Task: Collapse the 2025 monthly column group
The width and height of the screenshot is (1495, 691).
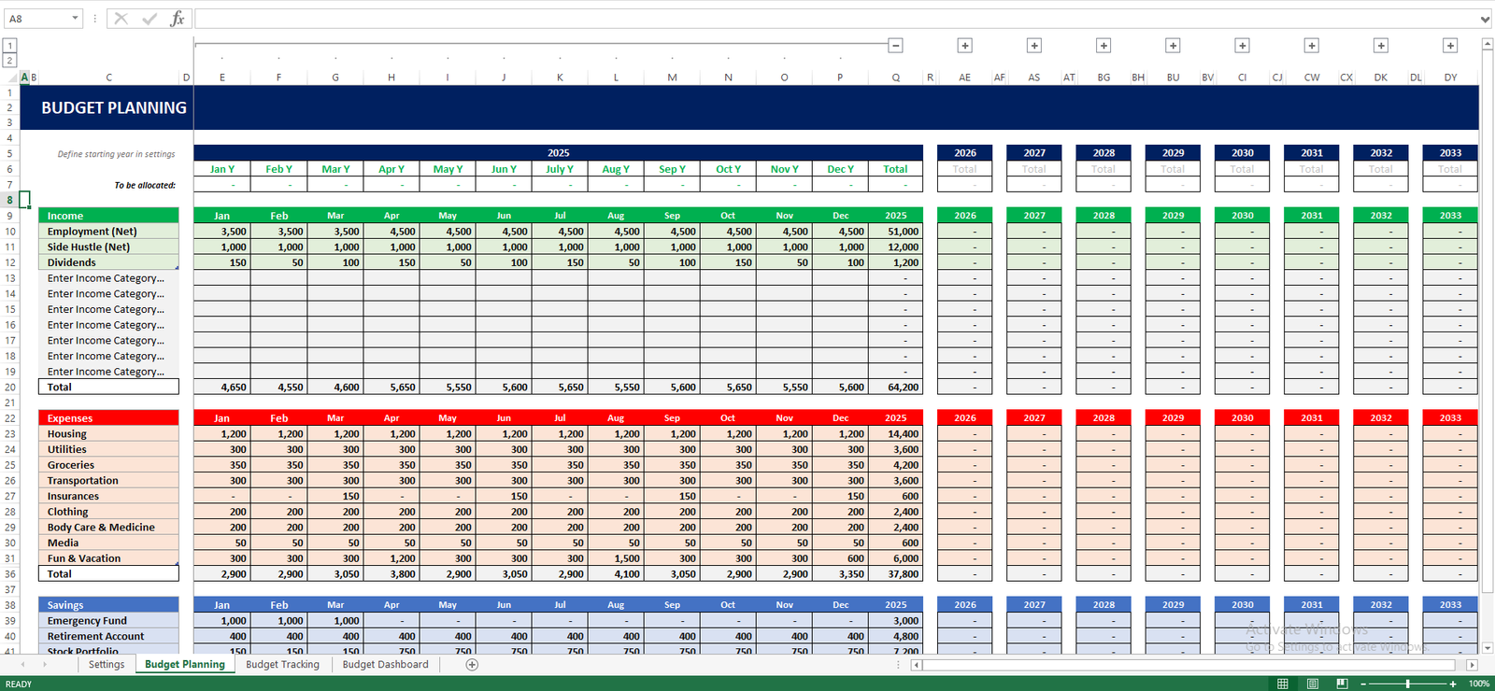Action: pyautogui.click(x=895, y=46)
